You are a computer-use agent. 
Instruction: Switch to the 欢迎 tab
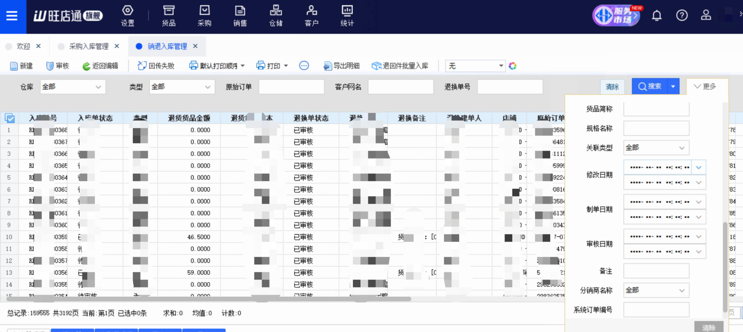coord(23,46)
